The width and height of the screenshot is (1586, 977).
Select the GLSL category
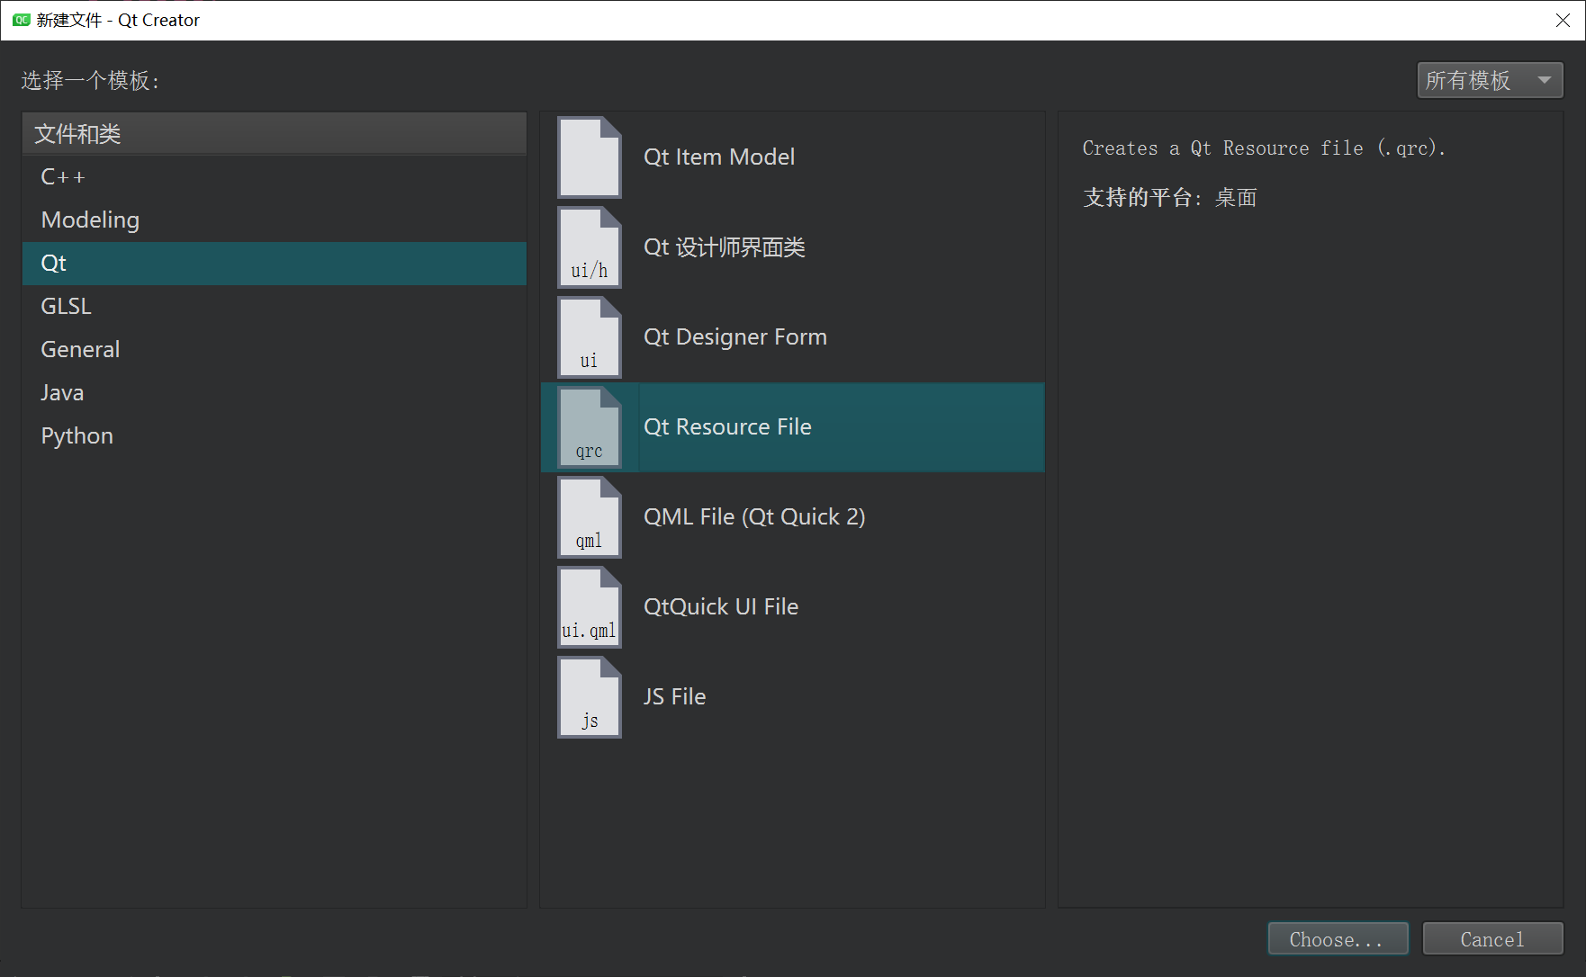(x=275, y=307)
